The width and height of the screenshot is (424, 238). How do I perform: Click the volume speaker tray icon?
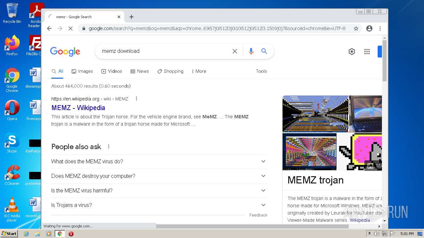pos(377,234)
